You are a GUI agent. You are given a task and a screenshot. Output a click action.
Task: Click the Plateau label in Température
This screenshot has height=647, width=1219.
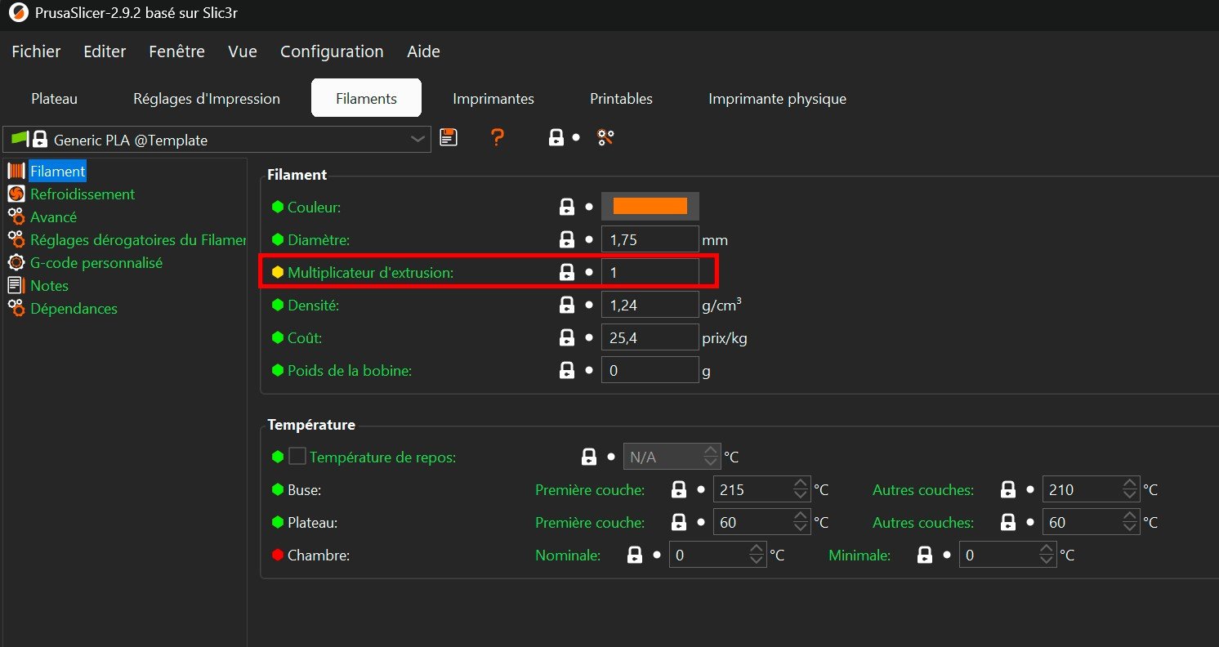(x=313, y=523)
